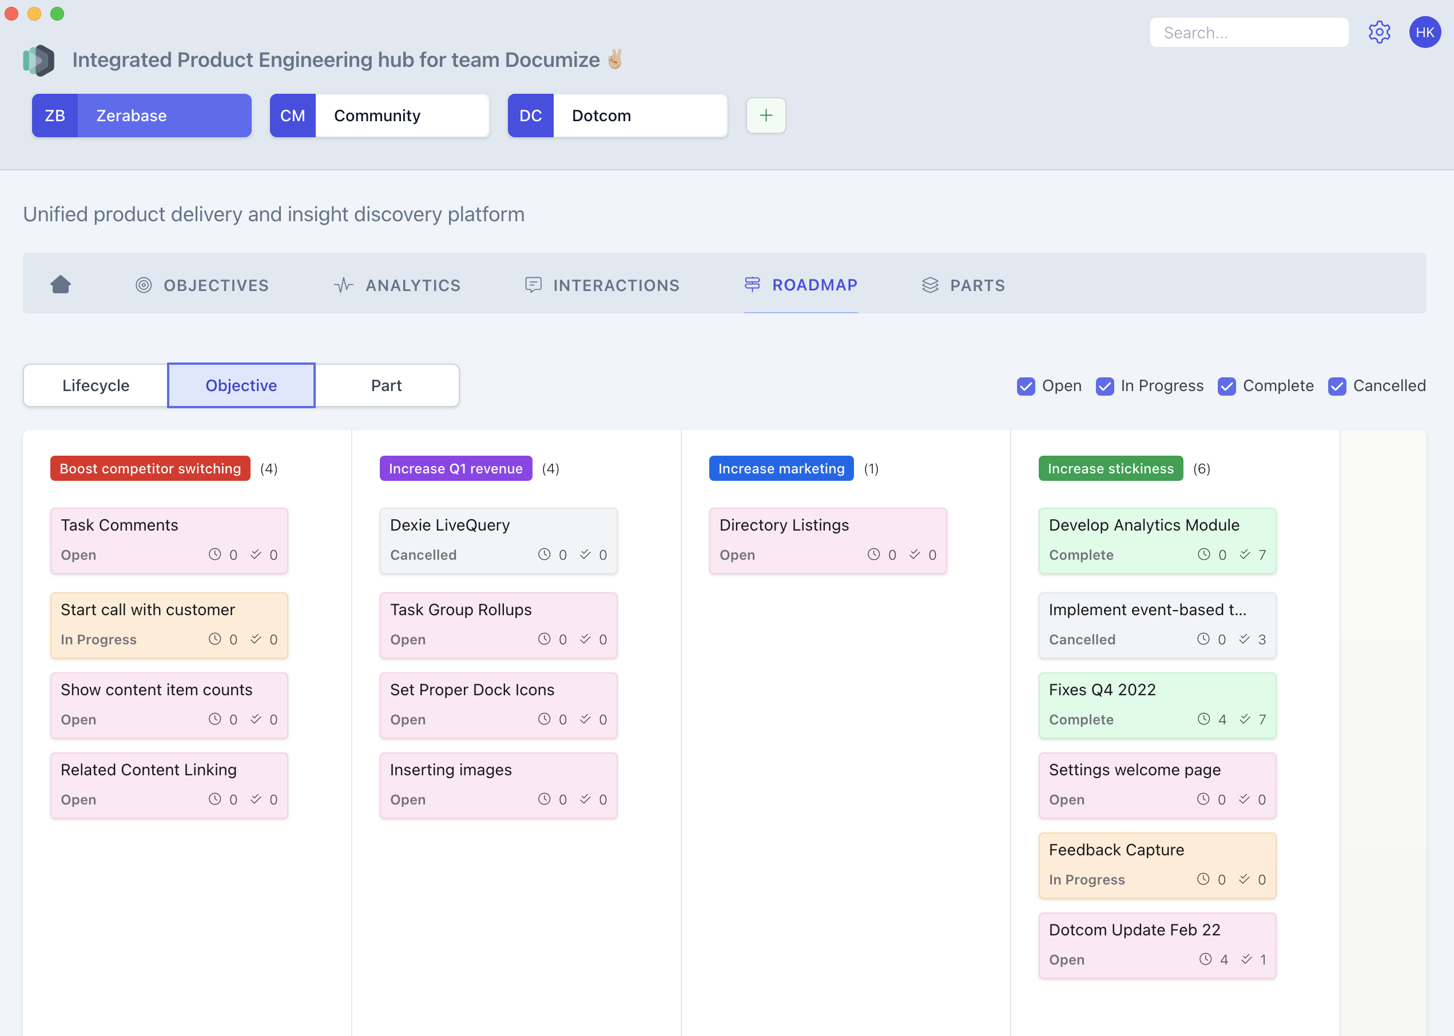Click the home icon tab
The width and height of the screenshot is (1454, 1036).
(61, 284)
